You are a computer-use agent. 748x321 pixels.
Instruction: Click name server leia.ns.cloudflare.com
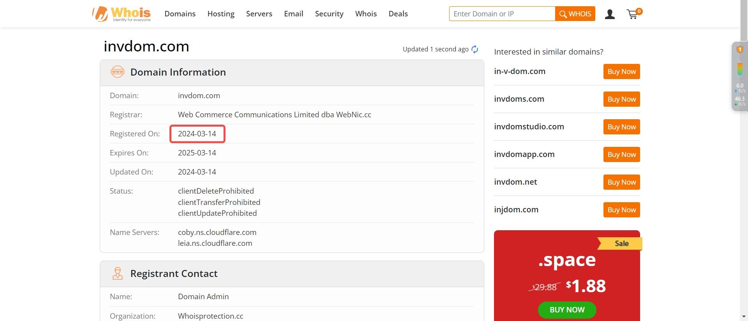[215, 243]
